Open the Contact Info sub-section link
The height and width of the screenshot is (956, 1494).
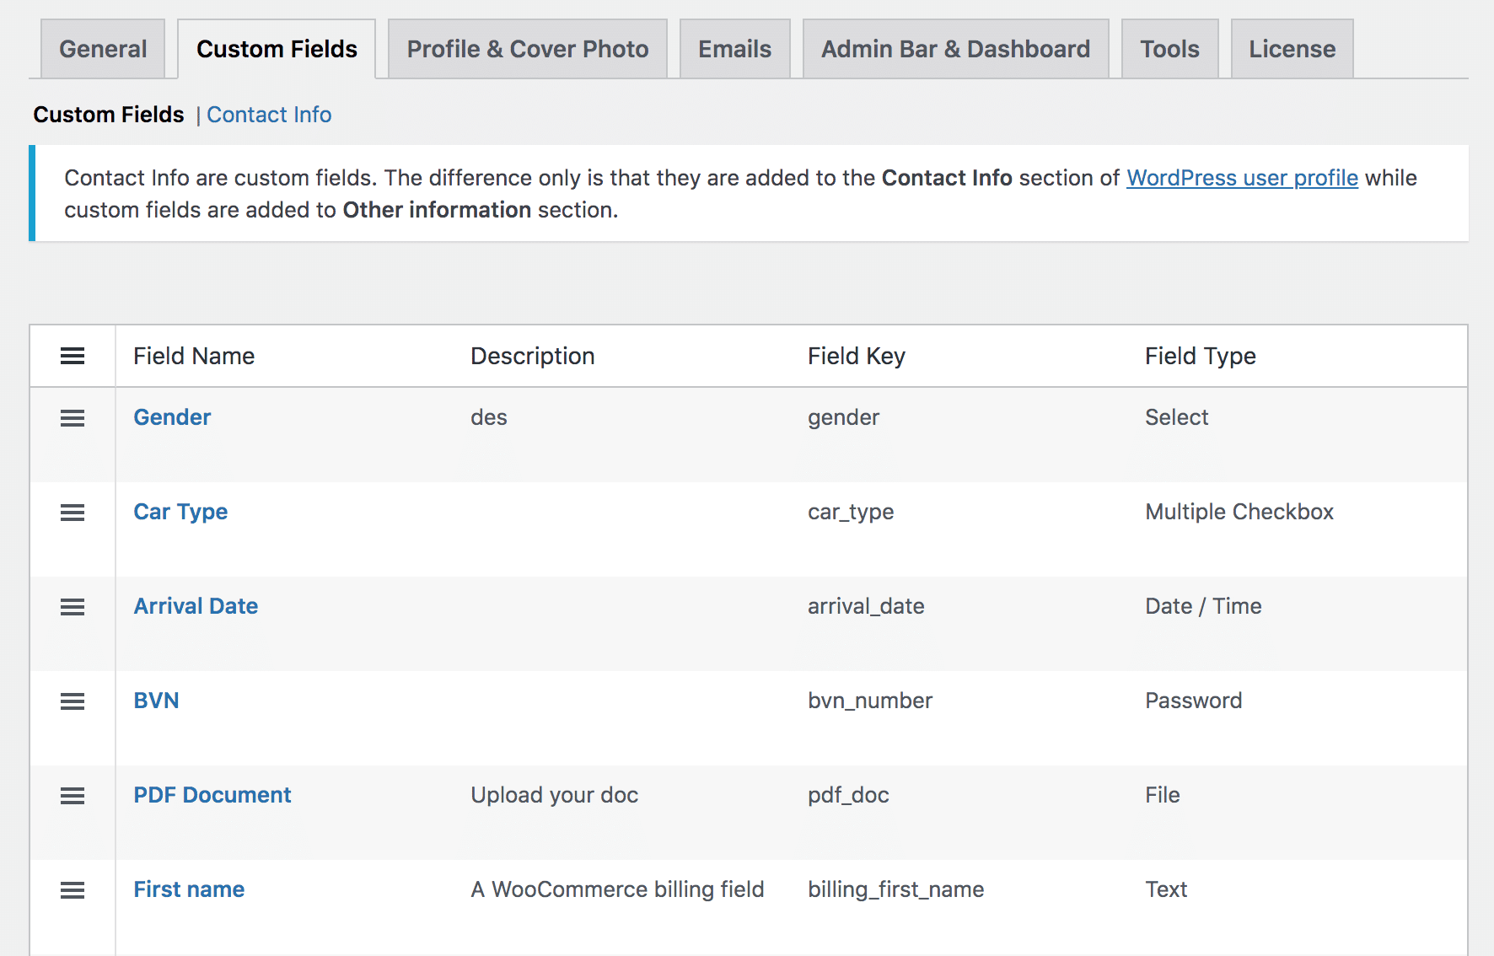tap(269, 115)
